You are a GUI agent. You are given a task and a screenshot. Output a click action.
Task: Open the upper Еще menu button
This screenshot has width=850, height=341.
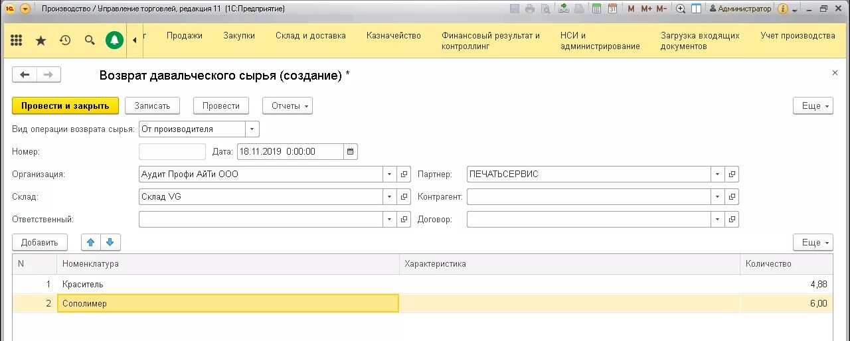813,105
